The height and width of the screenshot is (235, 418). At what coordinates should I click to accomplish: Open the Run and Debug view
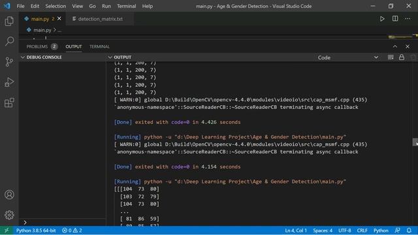click(x=9, y=82)
